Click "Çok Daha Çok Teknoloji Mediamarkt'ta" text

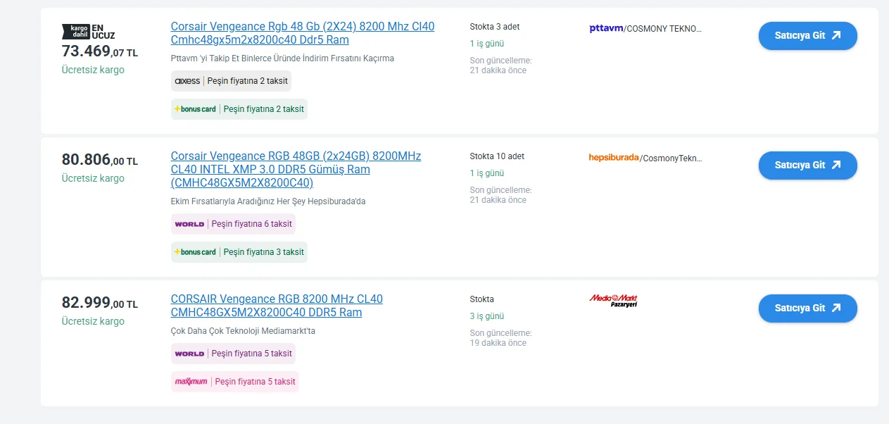coord(244,331)
